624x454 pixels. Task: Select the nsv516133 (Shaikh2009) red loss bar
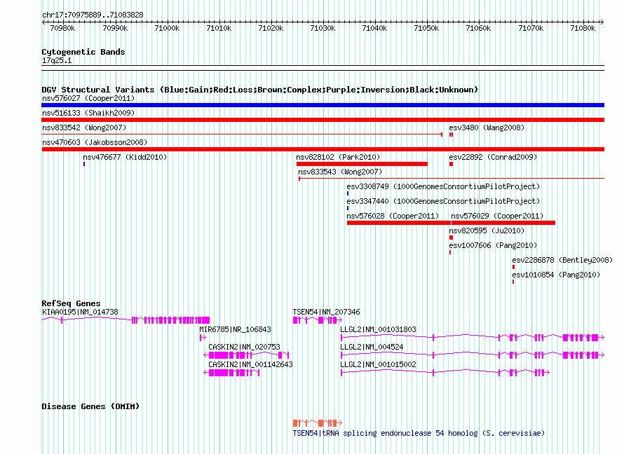(323, 120)
